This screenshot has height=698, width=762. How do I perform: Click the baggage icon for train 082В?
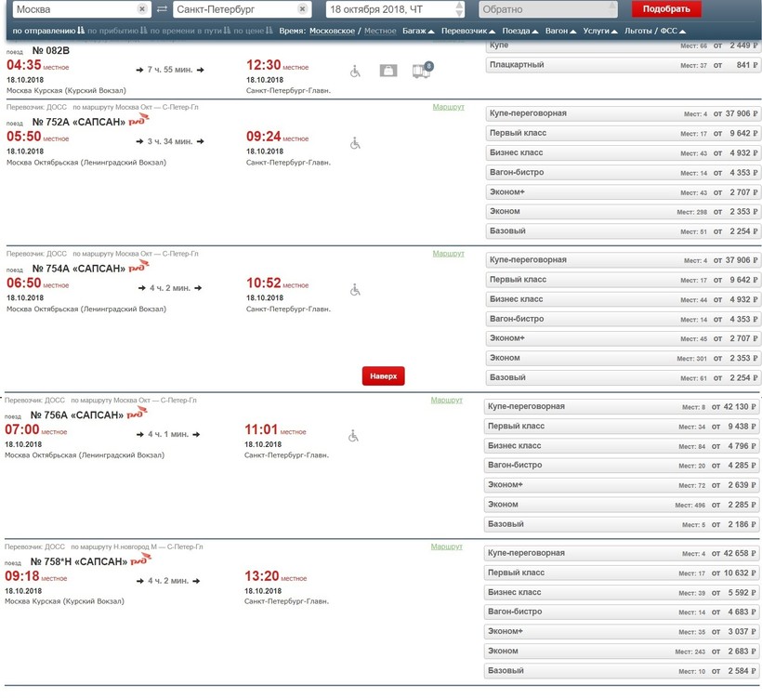388,71
